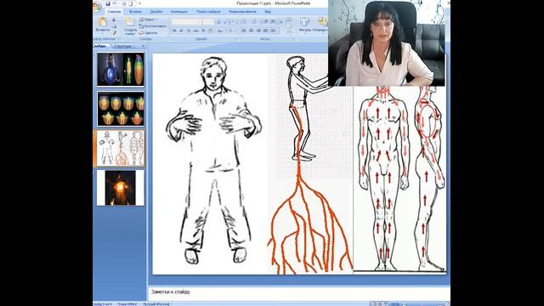Increase font size with the grow font icon

tap(218, 22)
